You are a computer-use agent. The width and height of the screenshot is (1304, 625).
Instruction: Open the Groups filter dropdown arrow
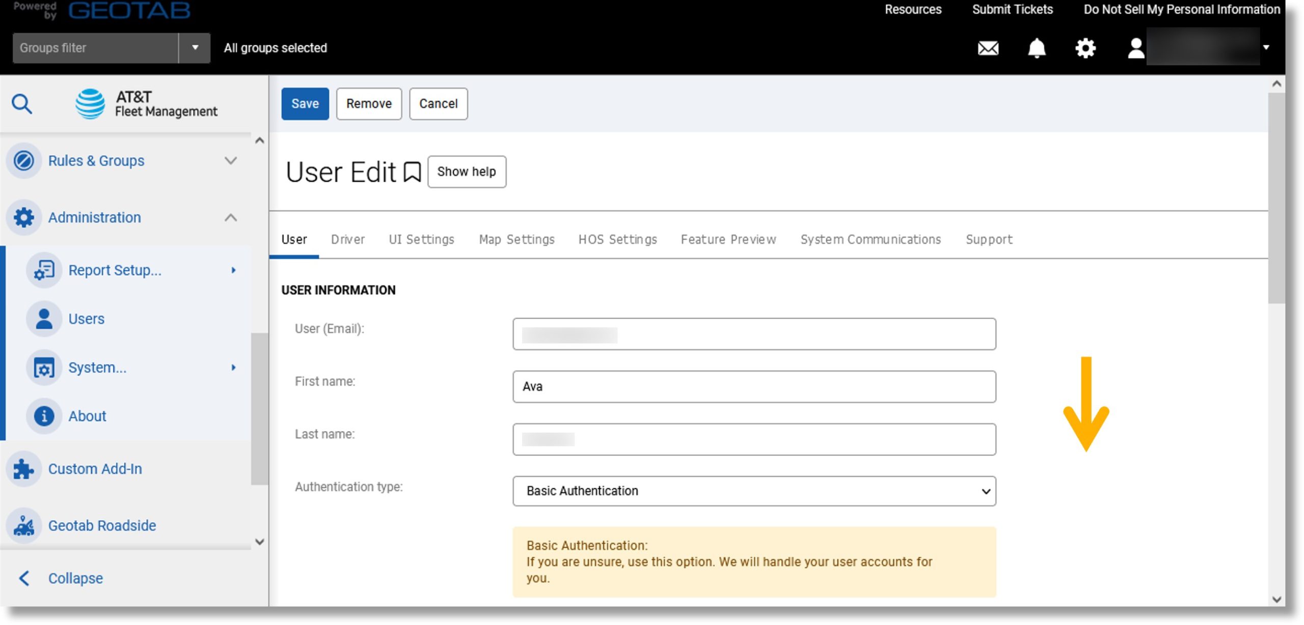pyautogui.click(x=195, y=48)
